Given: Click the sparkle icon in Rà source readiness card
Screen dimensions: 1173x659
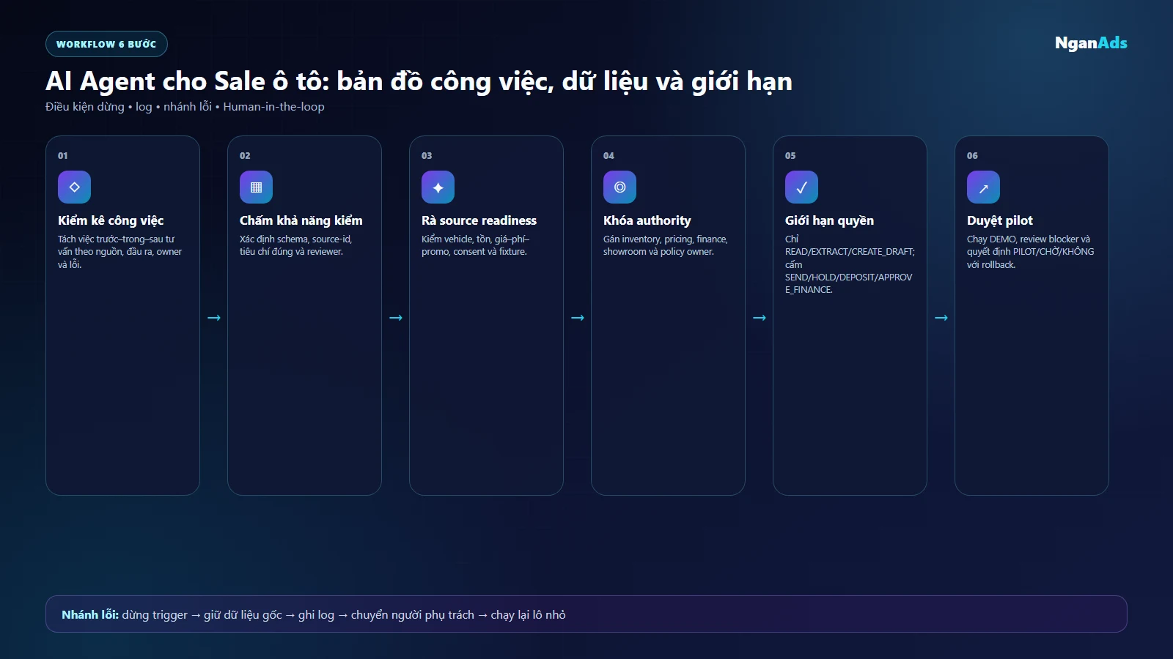Looking at the screenshot, I should [x=438, y=187].
